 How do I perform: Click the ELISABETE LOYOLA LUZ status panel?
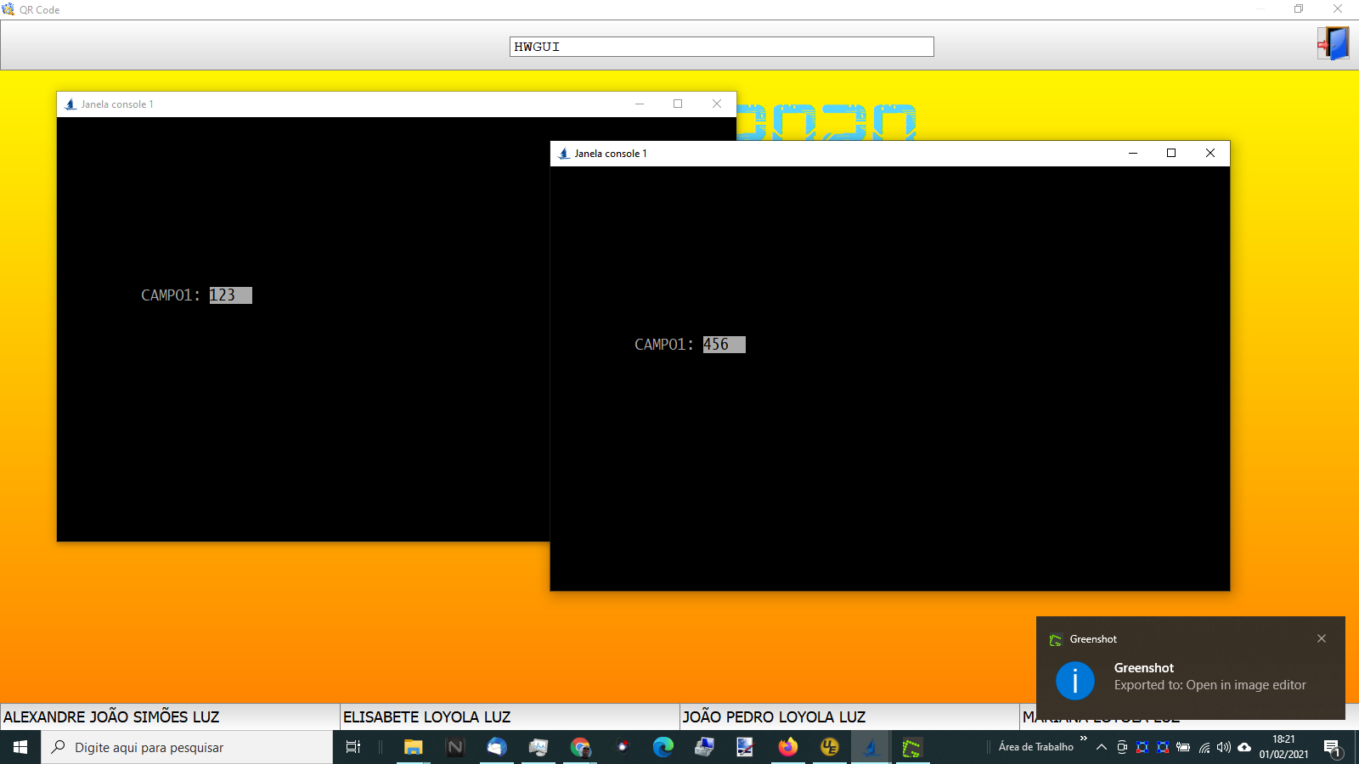click(x=510, y=717)
